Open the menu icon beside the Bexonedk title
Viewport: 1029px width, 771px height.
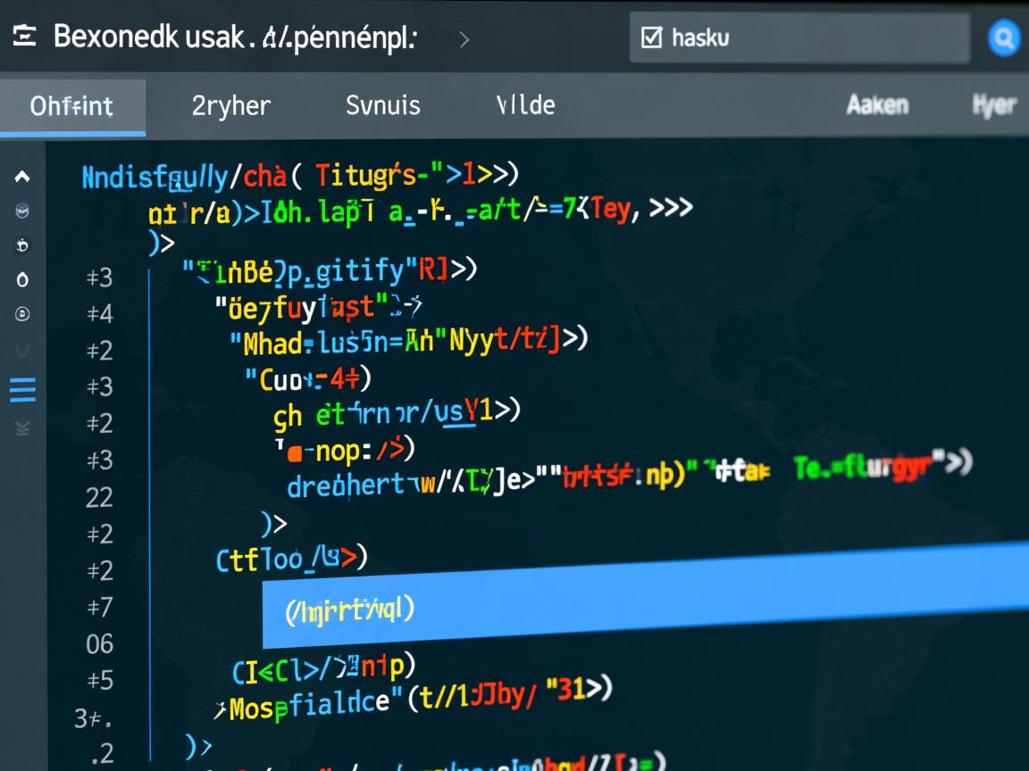tap(24, 37)
